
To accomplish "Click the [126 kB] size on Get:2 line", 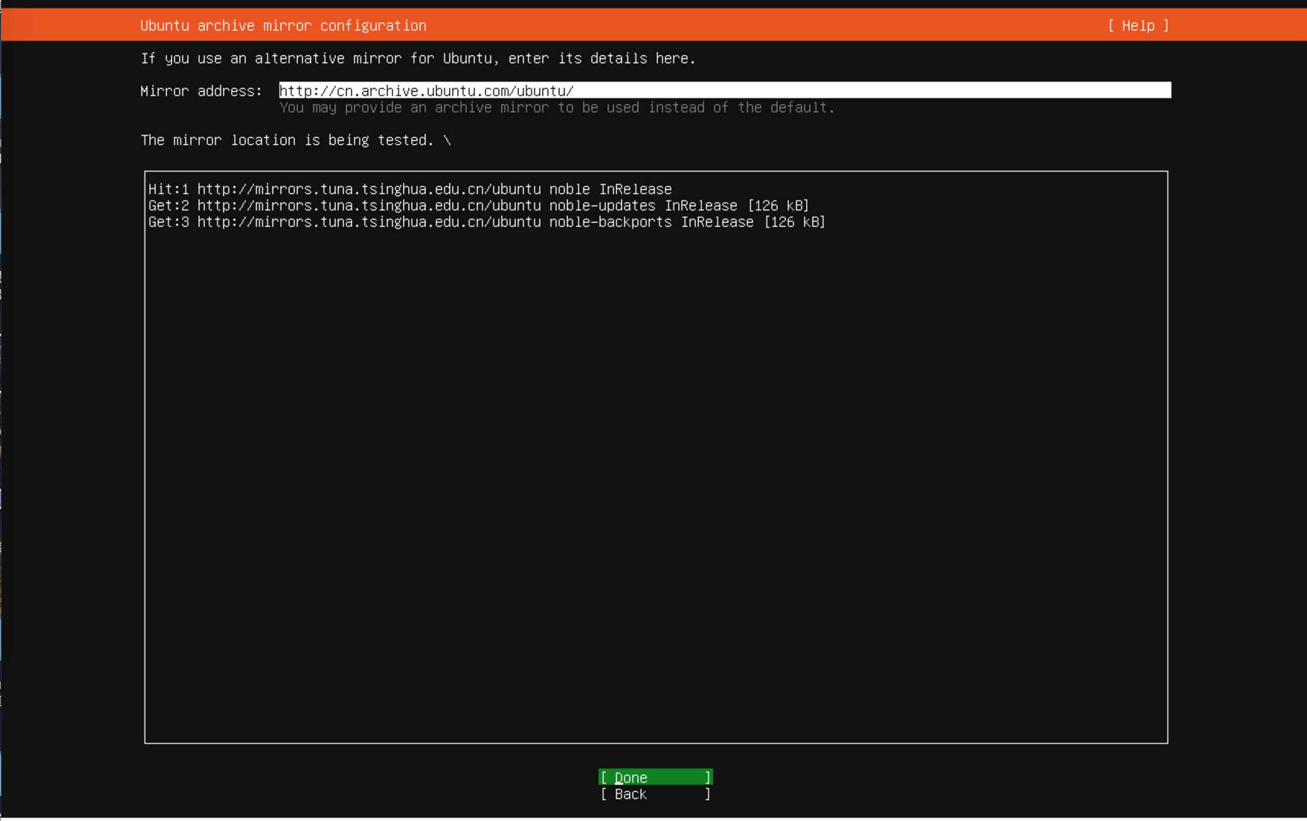I will tap(778, 206).
